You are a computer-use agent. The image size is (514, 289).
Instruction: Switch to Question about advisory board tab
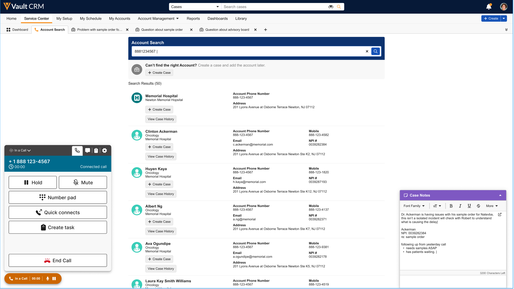(227, 30)
